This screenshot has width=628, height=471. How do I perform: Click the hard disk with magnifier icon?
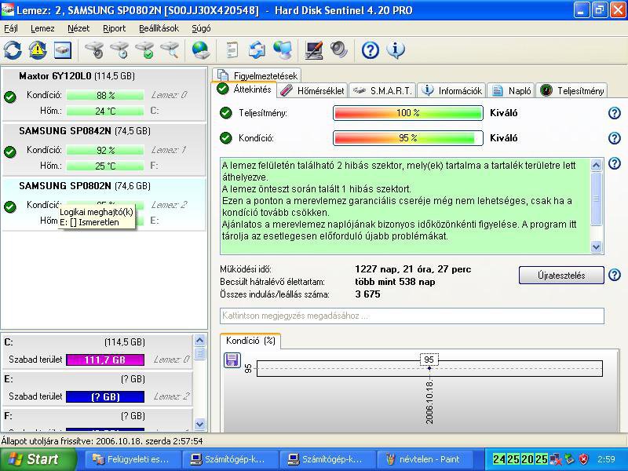(170, 50)
